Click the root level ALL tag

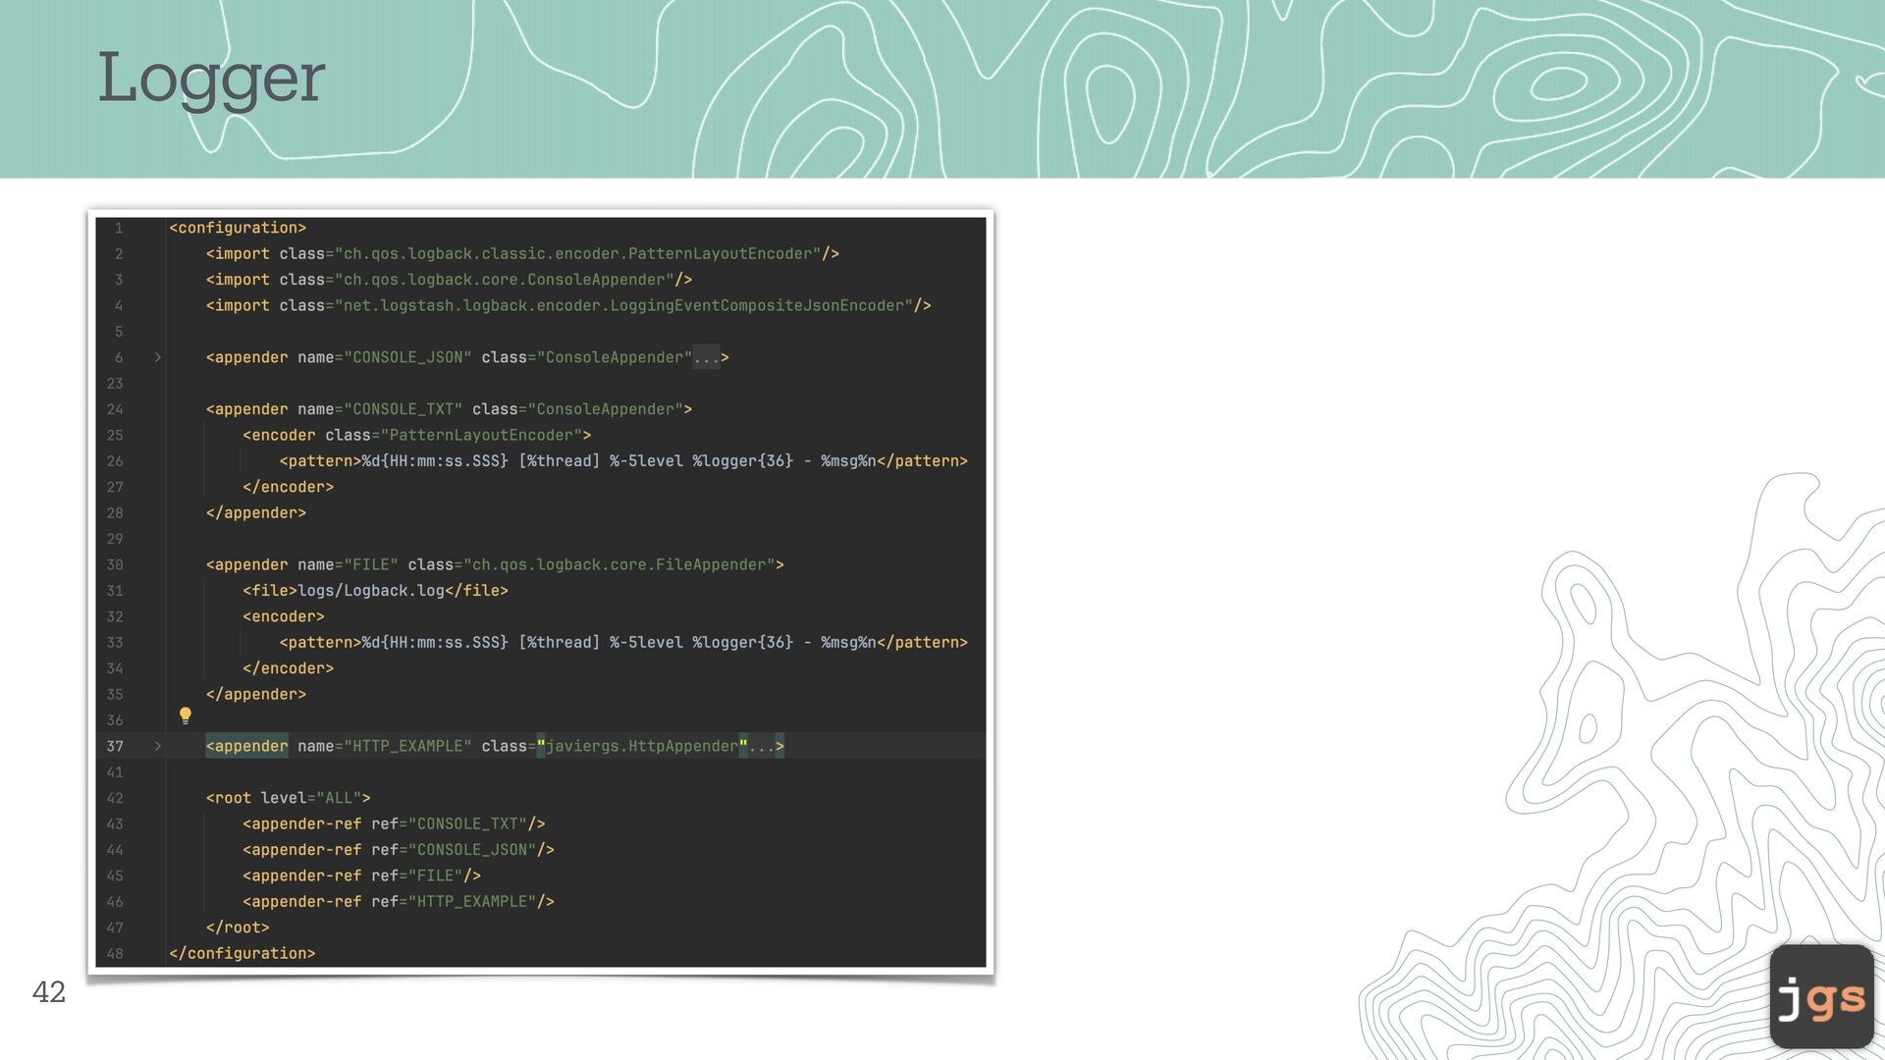tap(288, 798)
